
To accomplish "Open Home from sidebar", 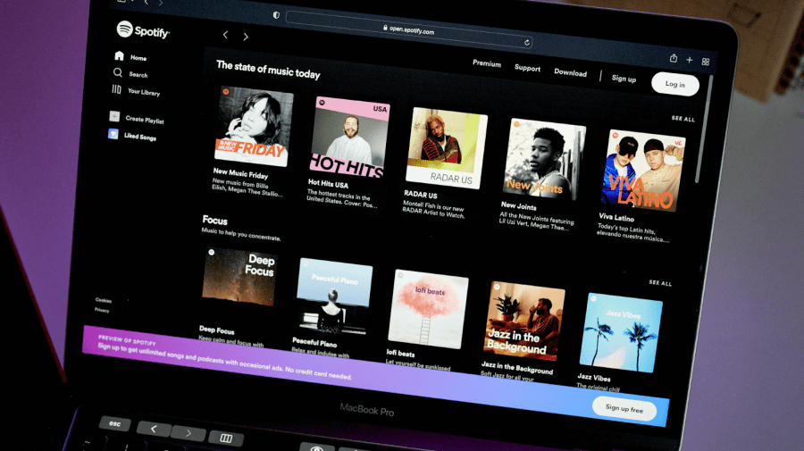I will point(130,56).
